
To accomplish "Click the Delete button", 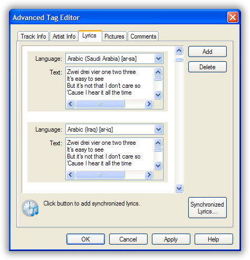I will click(207, 67).
